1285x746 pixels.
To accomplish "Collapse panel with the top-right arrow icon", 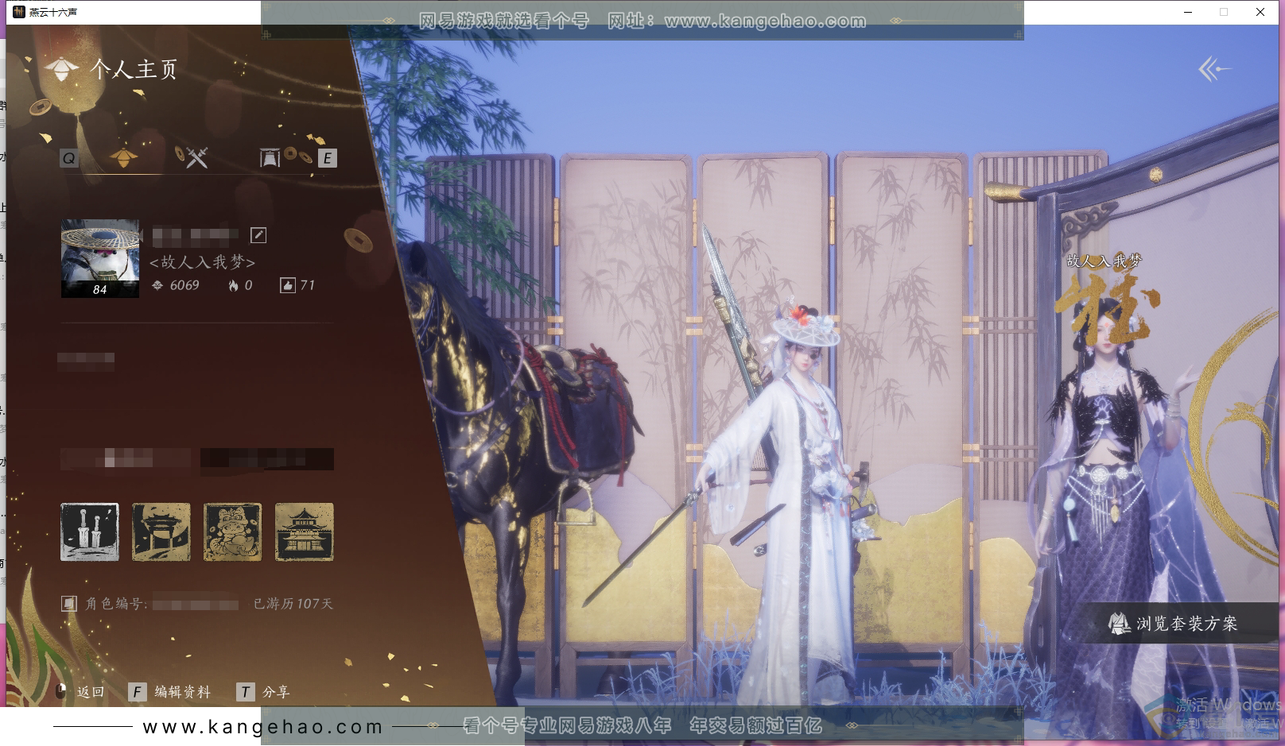I will click(1214, 69).
